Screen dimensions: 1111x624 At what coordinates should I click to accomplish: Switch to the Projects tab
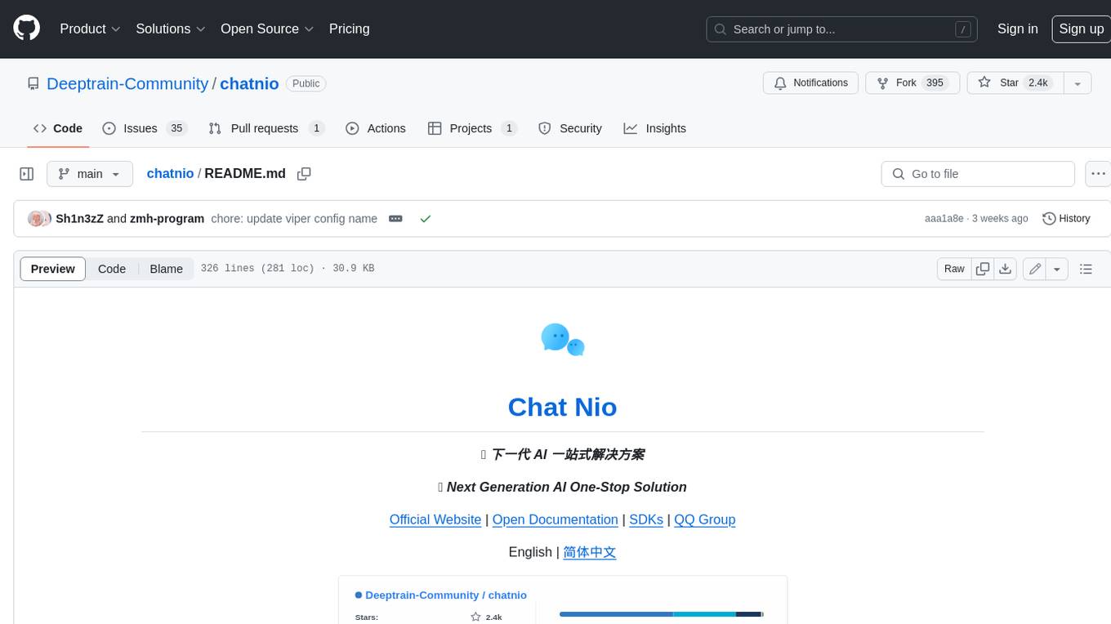click(x=472, y=128)
